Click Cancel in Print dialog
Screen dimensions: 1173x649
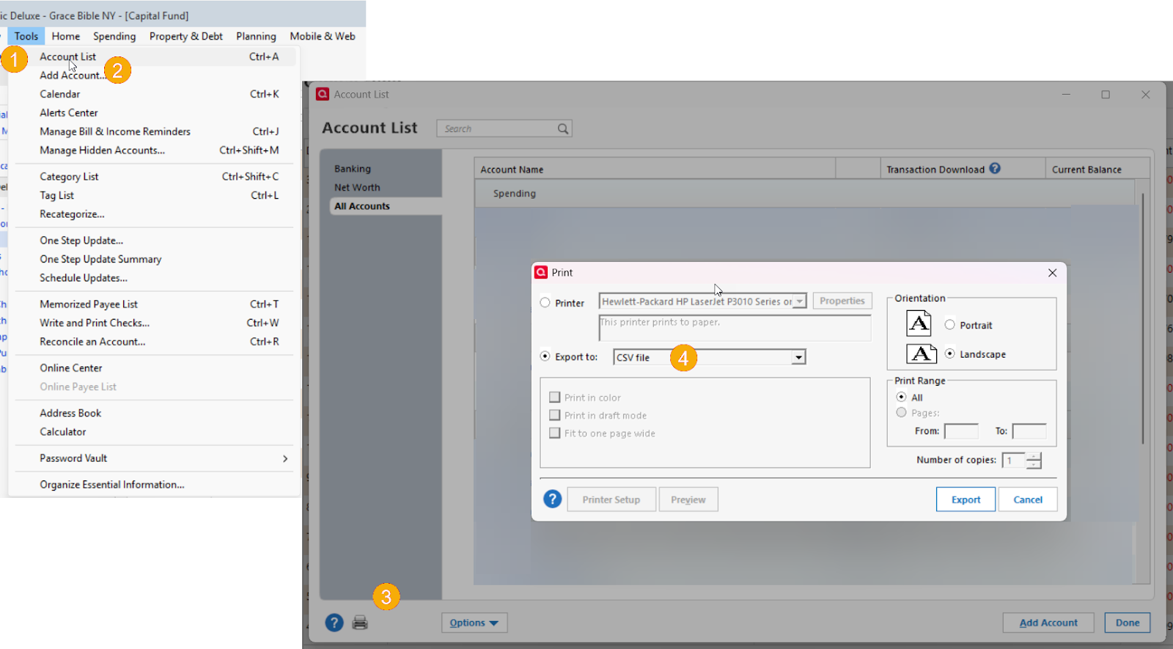tap(1028, 499)
